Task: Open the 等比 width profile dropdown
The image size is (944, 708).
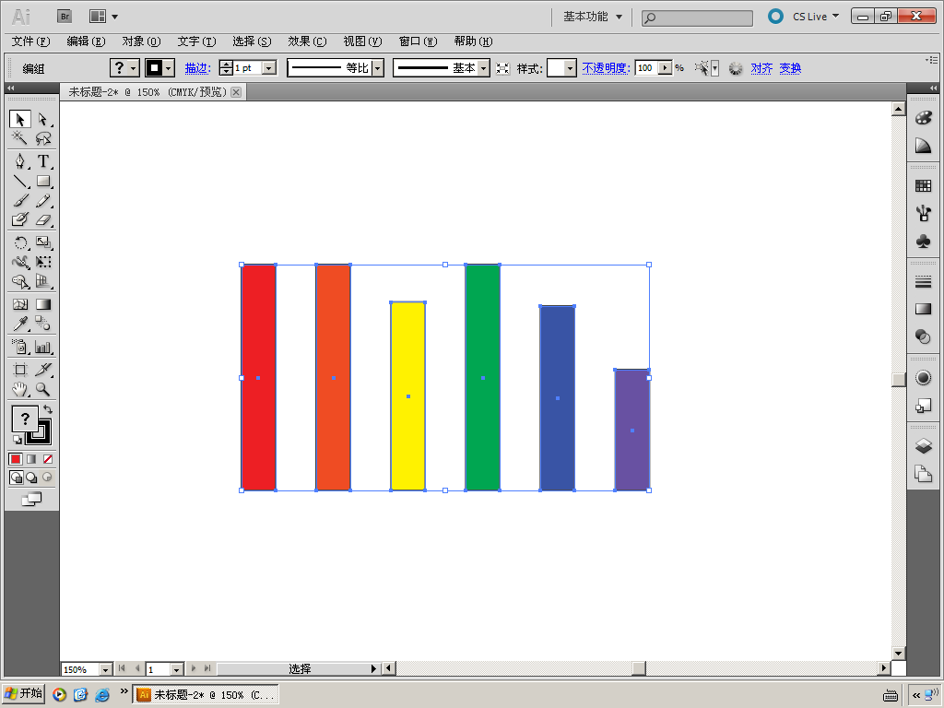Action: click(x=377, y=68)
